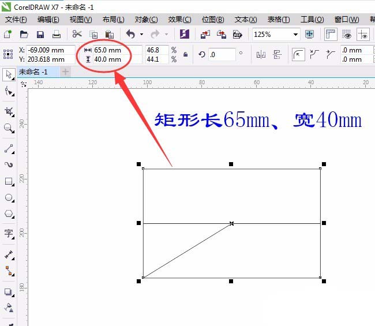375x326 pixels.
Task: Expand the redo history dropdown arrow
Action: pos(166,35)
